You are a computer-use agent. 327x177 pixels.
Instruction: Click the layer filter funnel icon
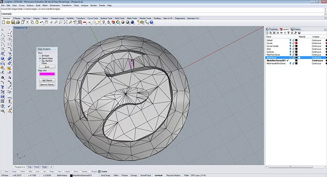point(289,33)
